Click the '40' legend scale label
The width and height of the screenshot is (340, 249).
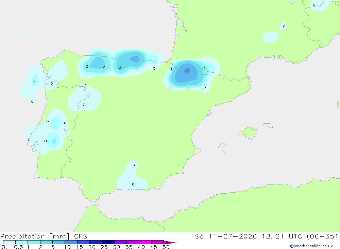coord(141,247)
